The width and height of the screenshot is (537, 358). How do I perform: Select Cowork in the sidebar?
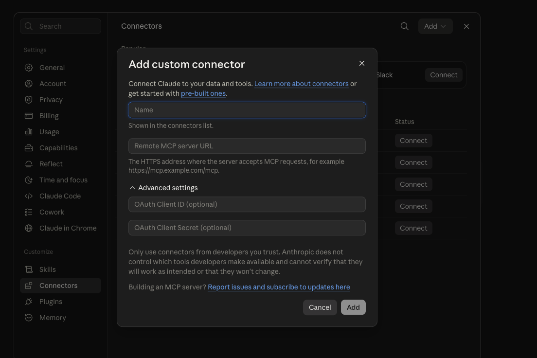tap(61, 212)
